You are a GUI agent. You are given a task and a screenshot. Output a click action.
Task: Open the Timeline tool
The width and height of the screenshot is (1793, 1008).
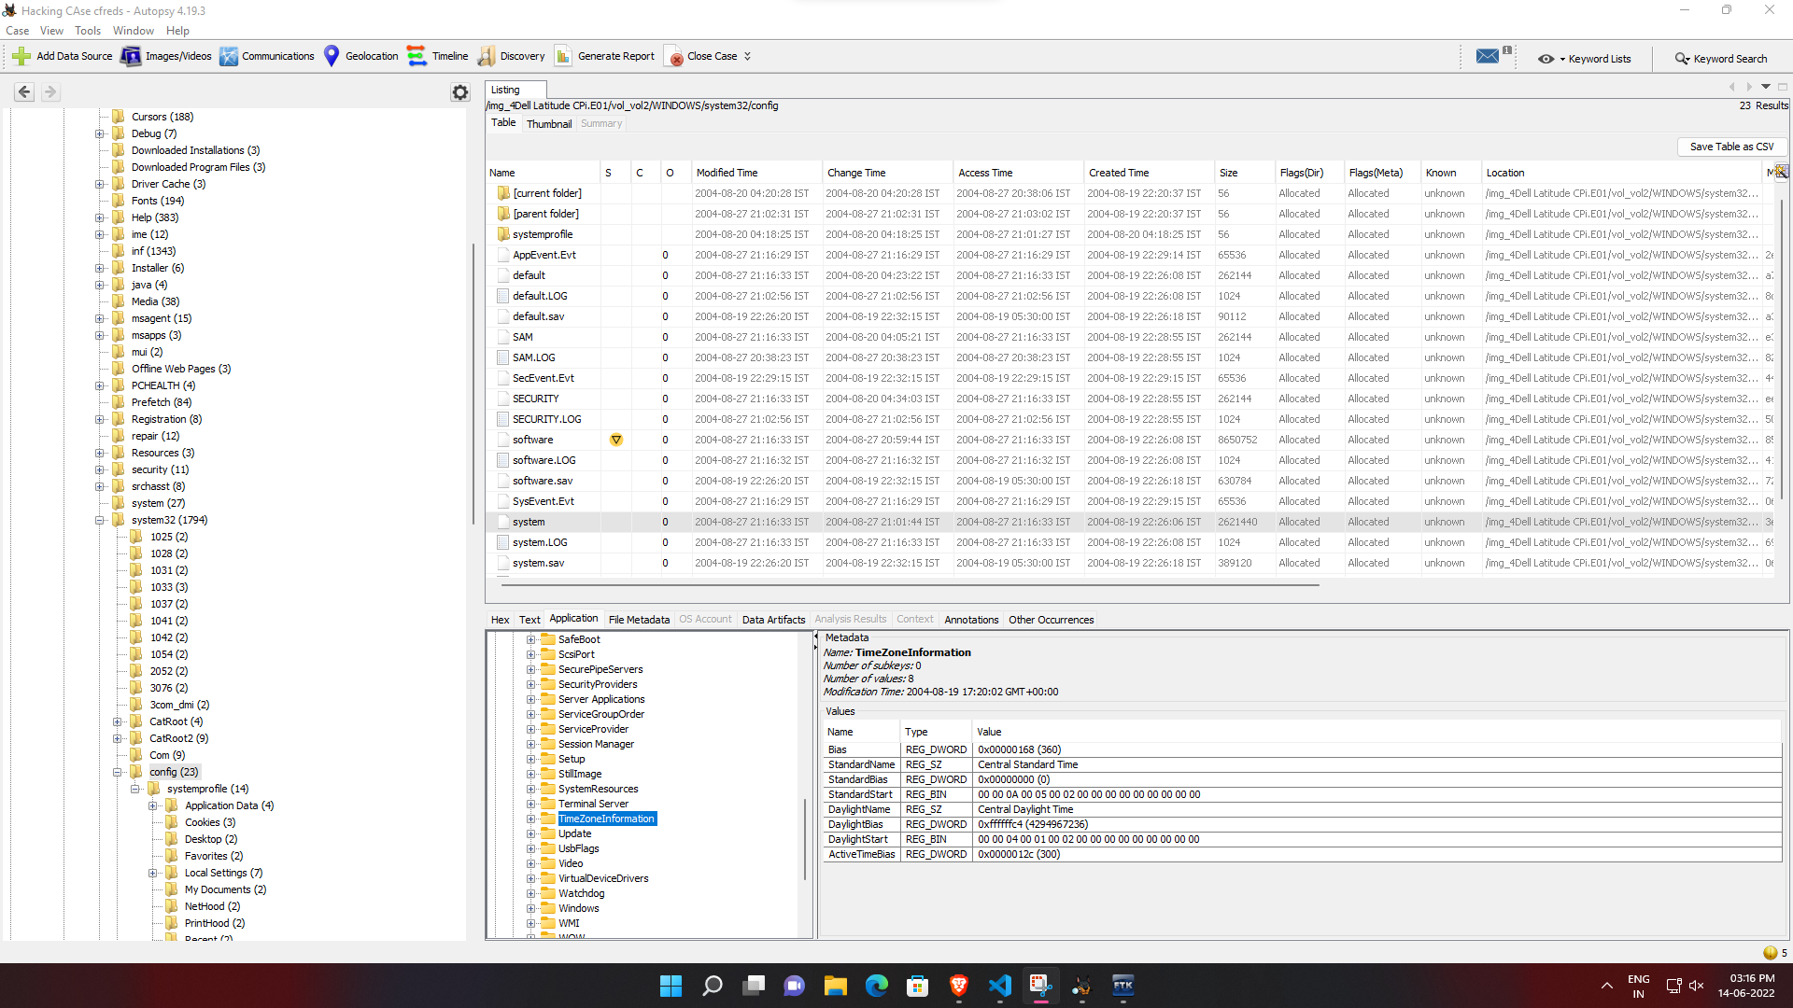click(x=416, y=56)
